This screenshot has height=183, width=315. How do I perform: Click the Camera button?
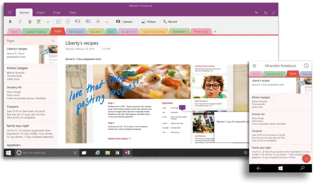coord(124,22)
